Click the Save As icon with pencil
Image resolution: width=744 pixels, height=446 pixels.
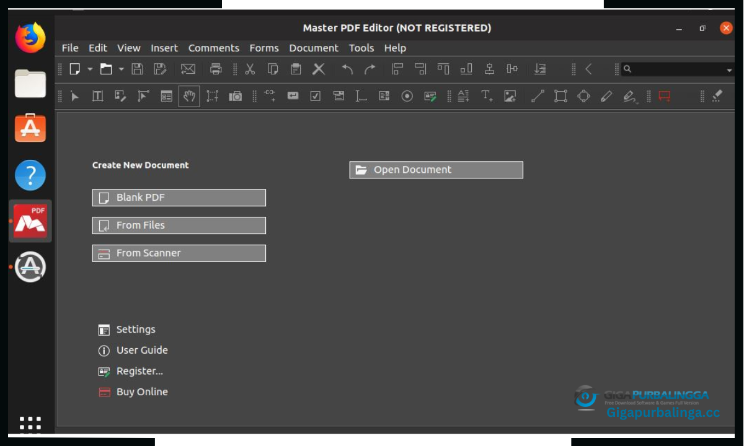(160, 69)
